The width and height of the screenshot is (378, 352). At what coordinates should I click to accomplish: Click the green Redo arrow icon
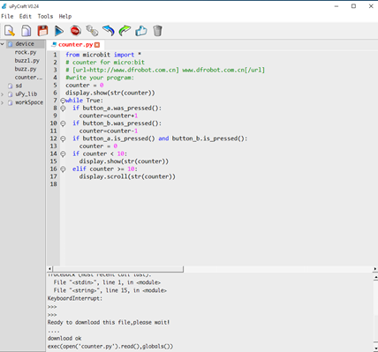(x=125, y=31)
